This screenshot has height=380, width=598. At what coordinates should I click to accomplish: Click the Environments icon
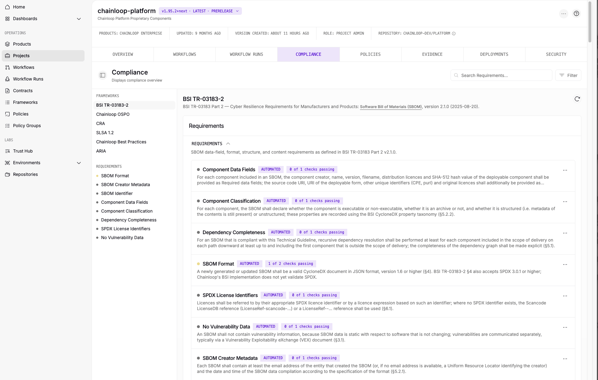7,163
